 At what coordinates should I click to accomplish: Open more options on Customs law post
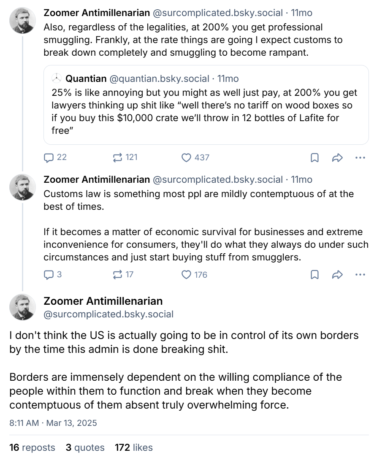(360, 275)
